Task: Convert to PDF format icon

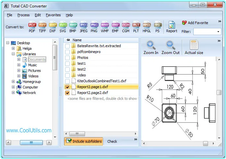Action: click(32, 27)
